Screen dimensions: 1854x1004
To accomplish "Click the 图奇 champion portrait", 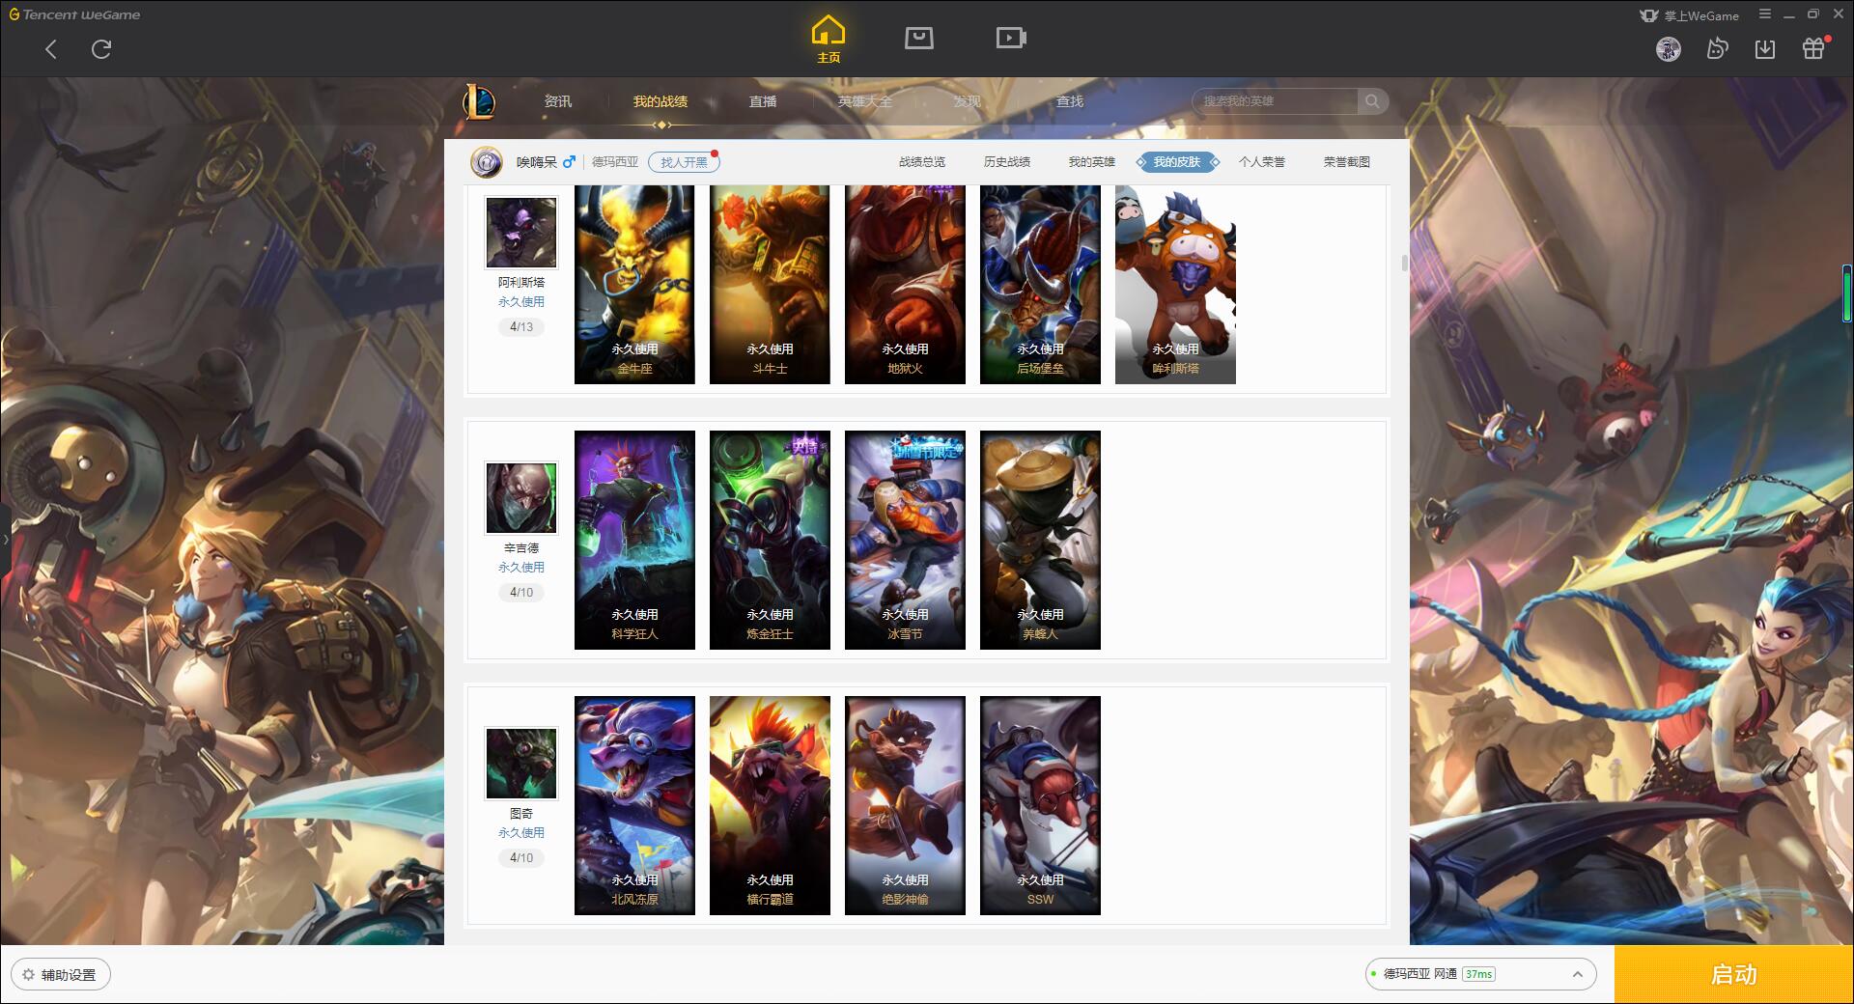I will (x=521, y=763).
